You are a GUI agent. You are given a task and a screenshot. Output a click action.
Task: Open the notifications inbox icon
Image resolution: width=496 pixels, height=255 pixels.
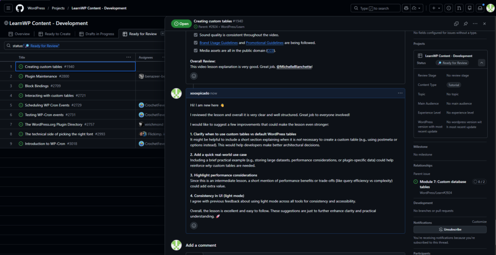(x=480, y=8)
